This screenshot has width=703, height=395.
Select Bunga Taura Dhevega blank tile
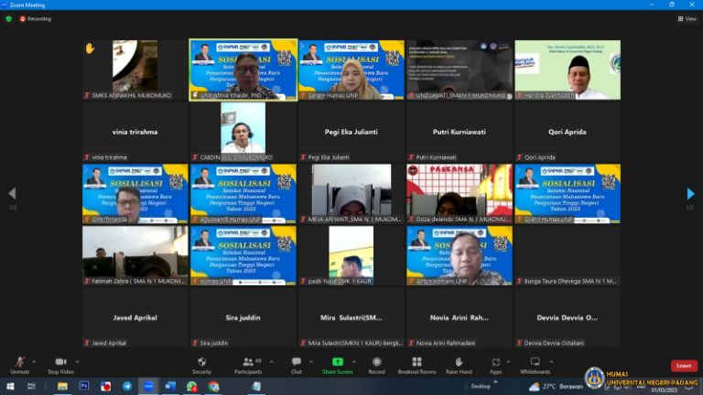pyautogui.click(x=568, y=255)
